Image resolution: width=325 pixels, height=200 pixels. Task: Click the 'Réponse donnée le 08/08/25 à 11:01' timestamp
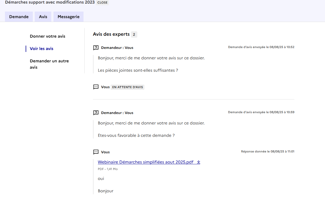click(267, 151)
